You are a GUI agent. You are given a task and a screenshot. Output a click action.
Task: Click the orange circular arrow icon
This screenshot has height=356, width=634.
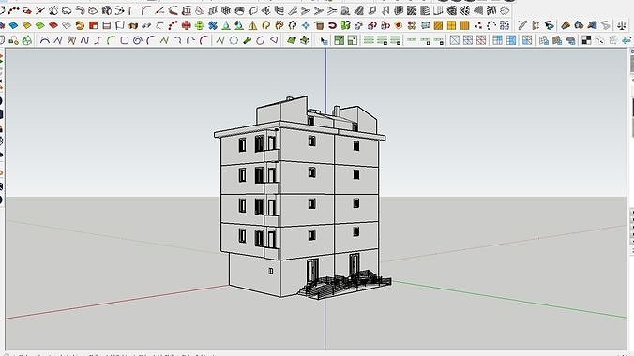pyautogui.click(x=265, y=26)
